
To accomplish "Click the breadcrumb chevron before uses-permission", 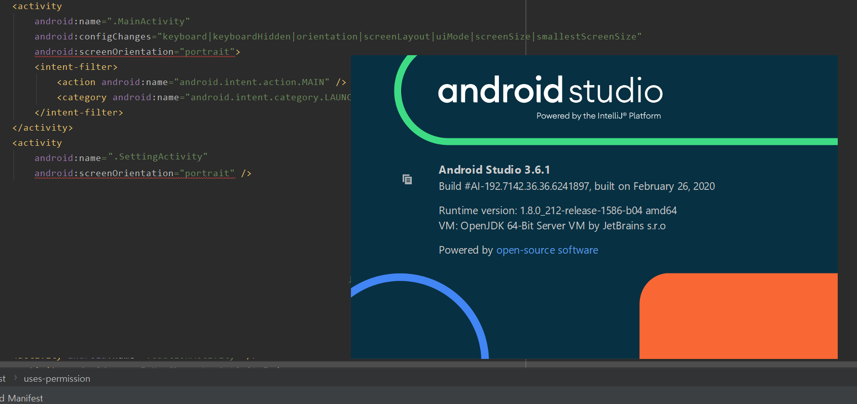I will [x=16, y=378].
